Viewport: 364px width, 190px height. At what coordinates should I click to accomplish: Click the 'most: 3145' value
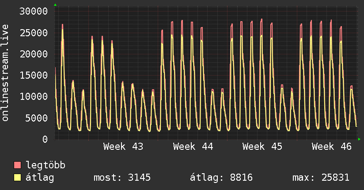tap(122, 178)
